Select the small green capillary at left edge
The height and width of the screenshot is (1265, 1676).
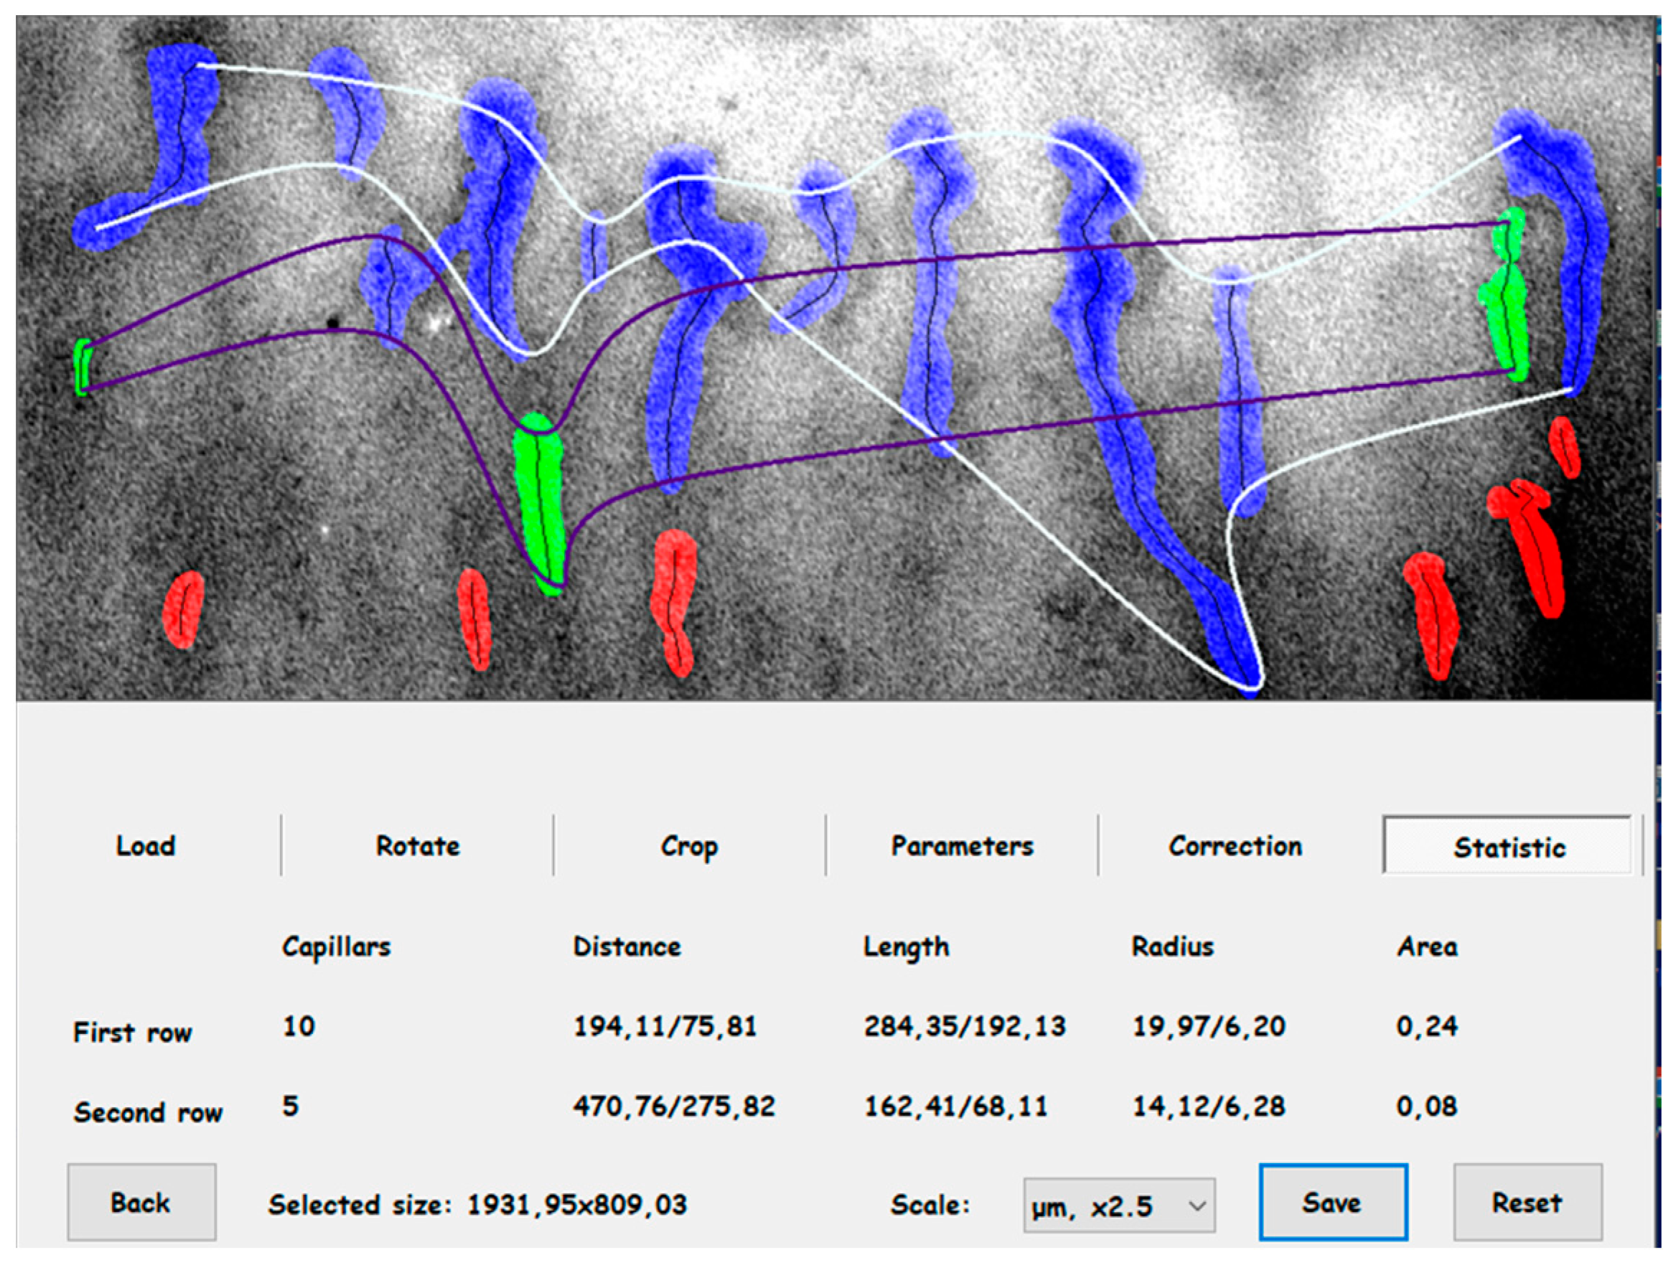82,367
